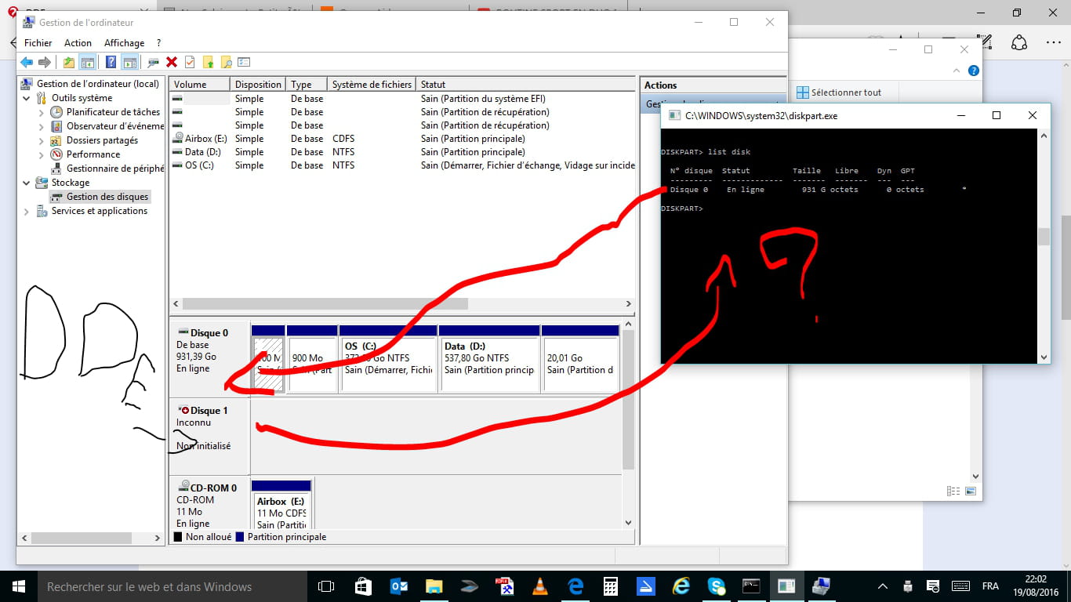The height and width of the screenshot is (602, 1071).
Task: Collapse the Outils système tree node
Action: coord(27,99)
